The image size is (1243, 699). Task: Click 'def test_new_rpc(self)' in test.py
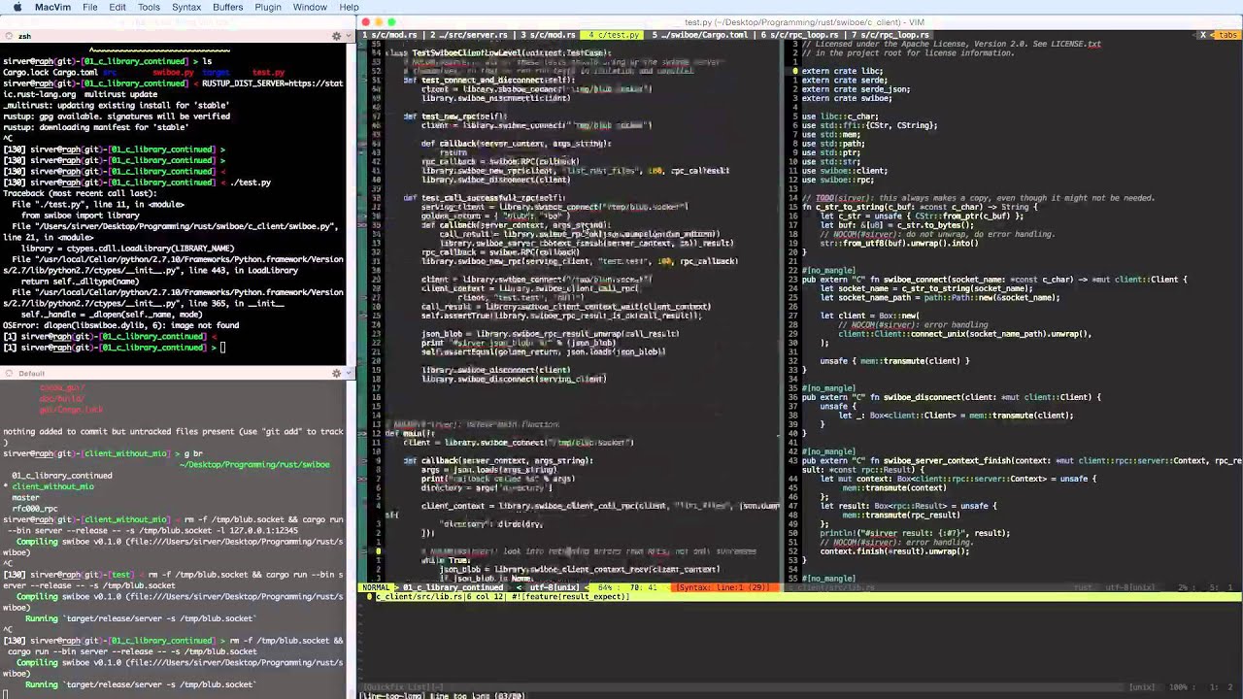tap(455, 116)
